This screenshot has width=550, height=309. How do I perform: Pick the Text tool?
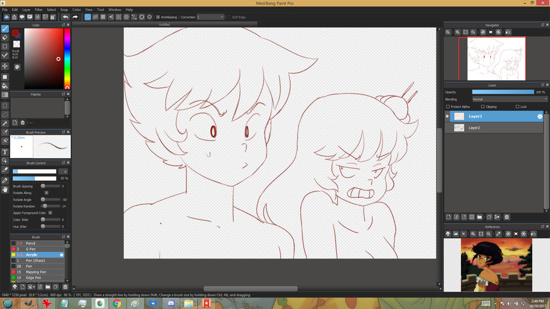(5, 152)
